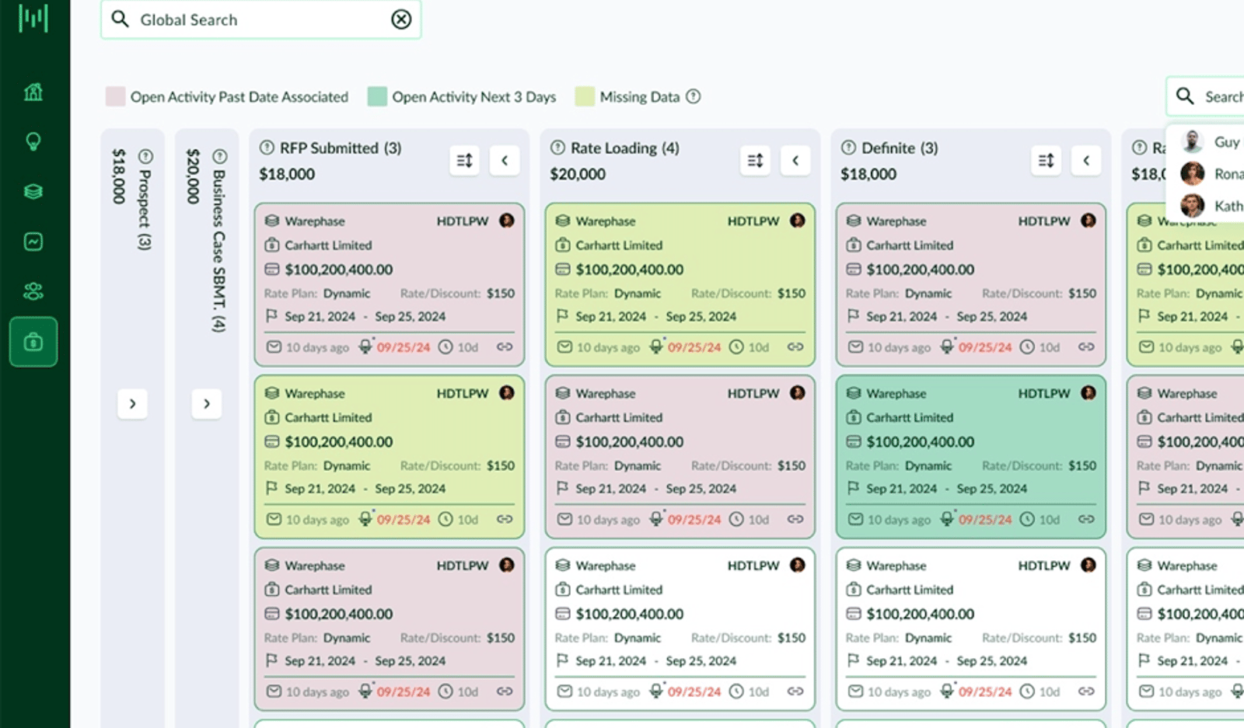The width and height of the screenshot is (1244, 728).
Task: Click HDTLPW code on pink Rate Loading card
Action: [x=753, y=393]
